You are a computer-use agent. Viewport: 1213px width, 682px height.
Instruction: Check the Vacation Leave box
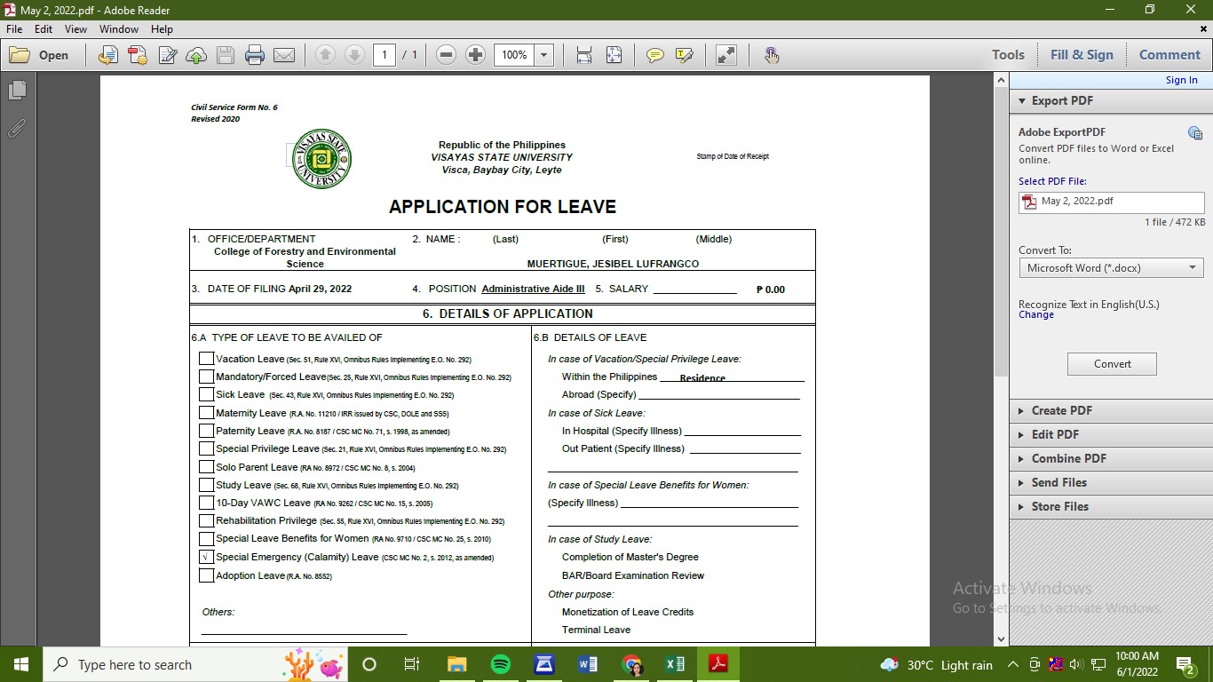coord(207,359)
